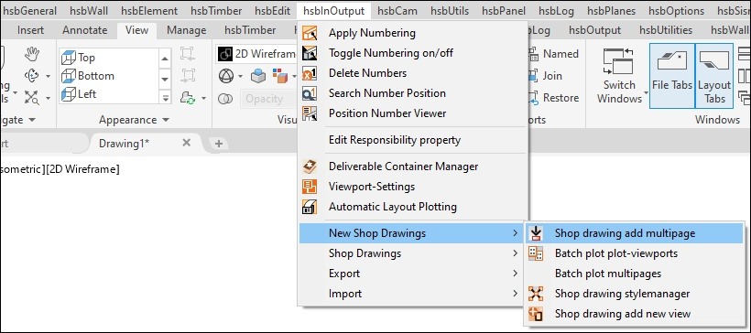This screenshot has height=333, width=751.
Task: Switch to the Insert ribbon tab
Action: (x=30, y=30)
